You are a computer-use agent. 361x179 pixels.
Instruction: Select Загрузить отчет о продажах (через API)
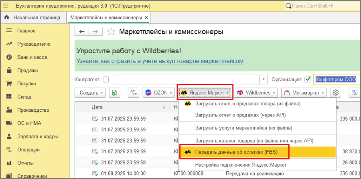pyautogui.click(x=257, y=115)
